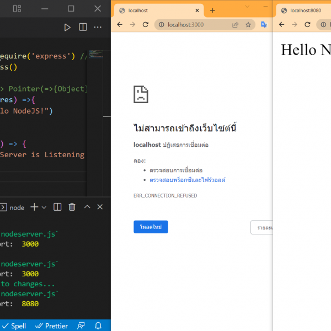
Task: Toggle the notifications bell in the status bar
Action: 98,325
